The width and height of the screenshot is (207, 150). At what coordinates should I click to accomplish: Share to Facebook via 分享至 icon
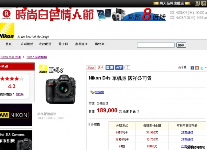[192, 68]
